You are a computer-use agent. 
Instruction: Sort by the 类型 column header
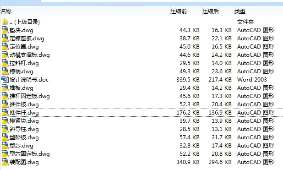[x=240, y=11]
